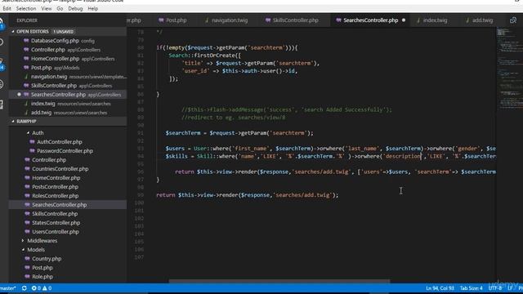
Task: Click unsaved dot beside SearchesController.php in Open Editors
Action: 19,95
